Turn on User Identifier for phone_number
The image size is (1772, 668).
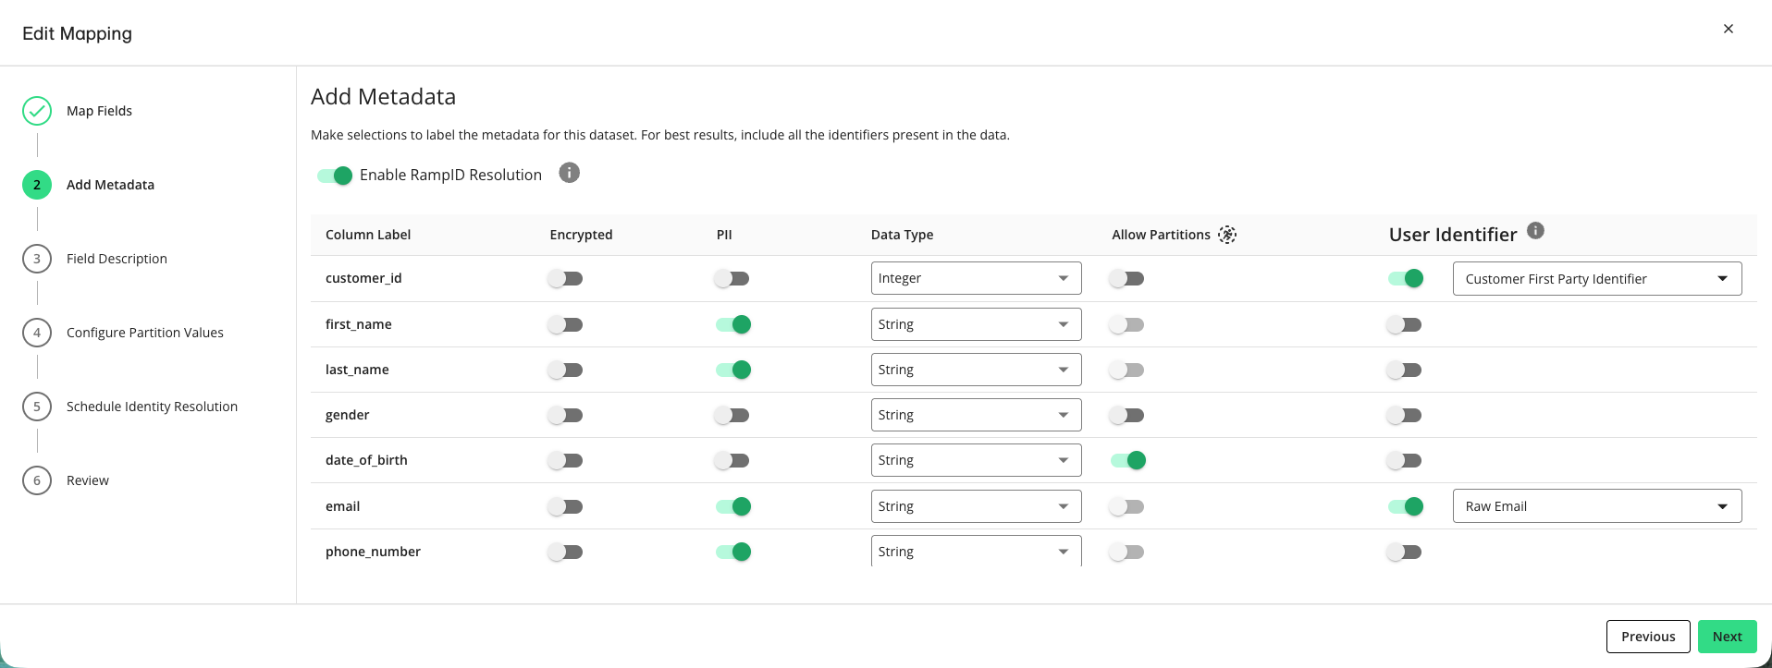click(1404, 552)
